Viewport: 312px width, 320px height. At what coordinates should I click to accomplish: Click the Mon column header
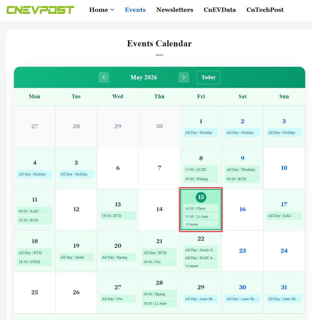tap(35, 97)
